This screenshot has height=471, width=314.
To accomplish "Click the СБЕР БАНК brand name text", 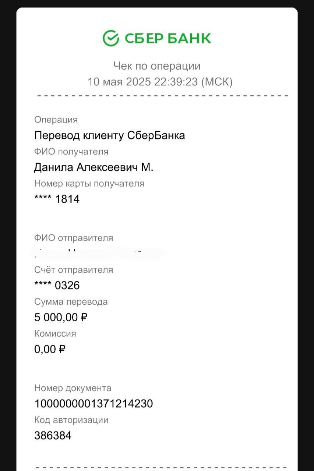I will click(168, 39).
